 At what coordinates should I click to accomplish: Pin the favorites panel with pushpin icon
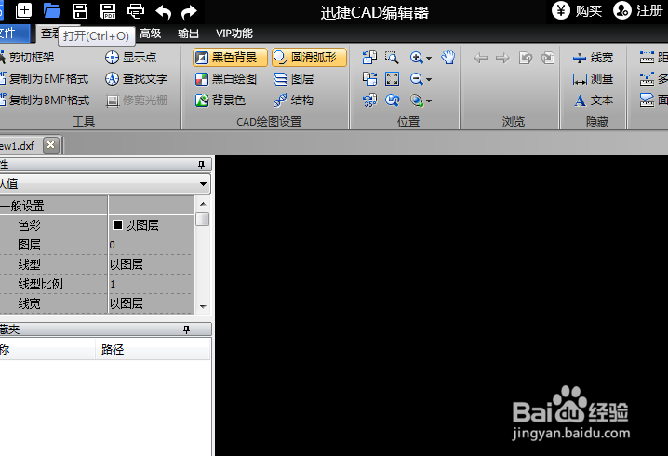click(186, 329)
